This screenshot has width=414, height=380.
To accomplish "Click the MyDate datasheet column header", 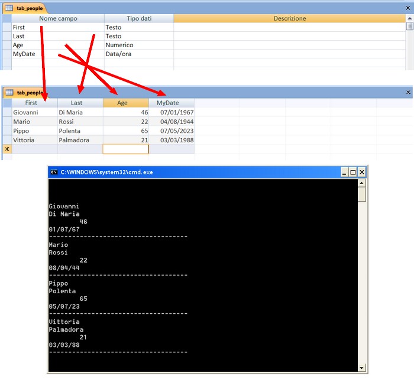I will point(172,103).
